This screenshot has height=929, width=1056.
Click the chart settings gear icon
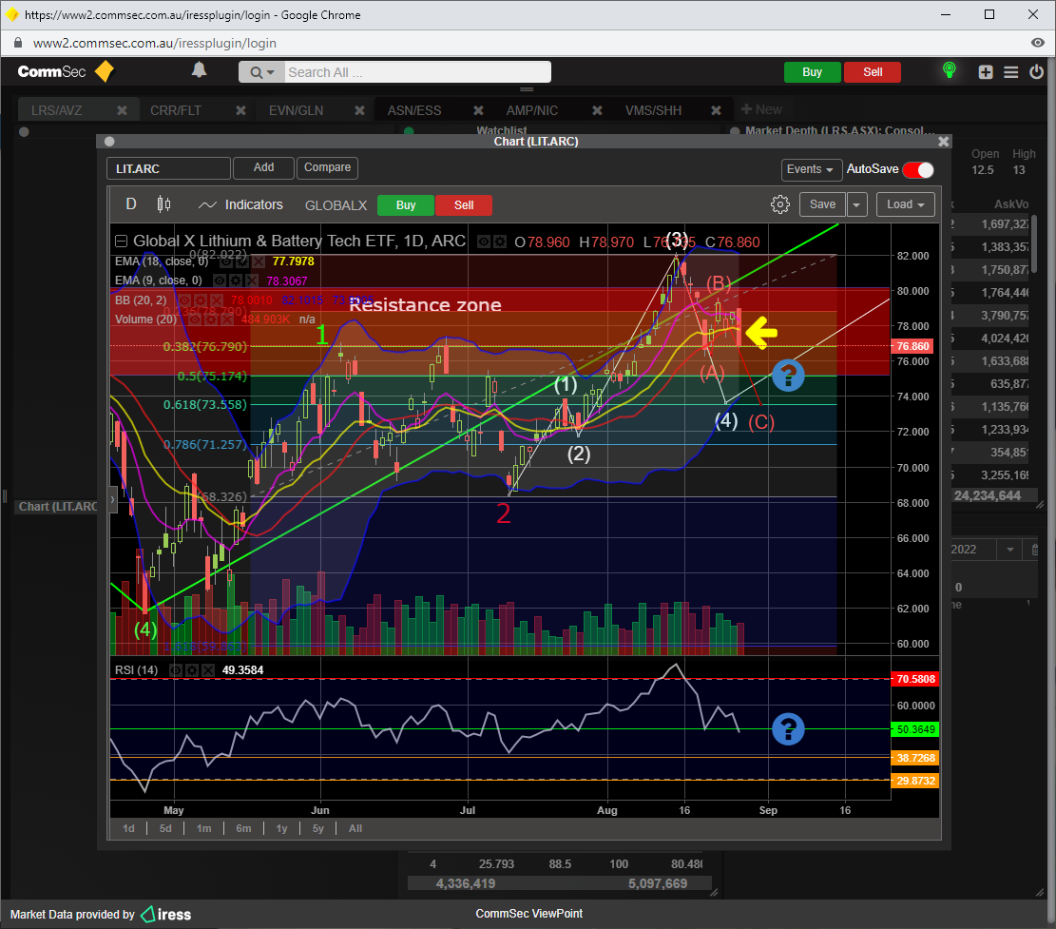(780, 204)
